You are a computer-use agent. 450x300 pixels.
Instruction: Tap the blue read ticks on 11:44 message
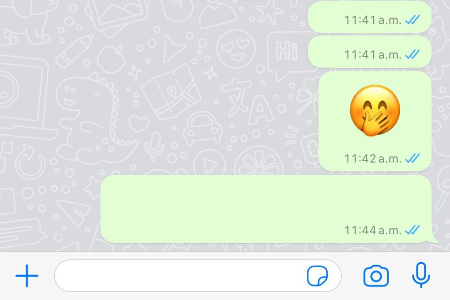coord(413,230)
